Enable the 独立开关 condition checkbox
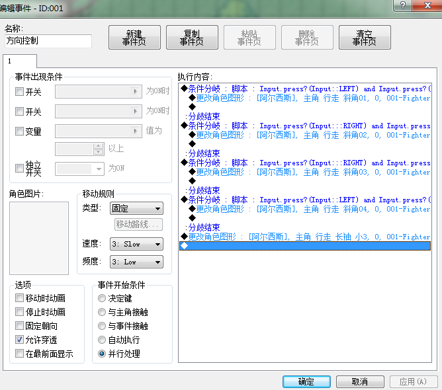The width and height of the screenshot is (442, 390). pos(19,169)
